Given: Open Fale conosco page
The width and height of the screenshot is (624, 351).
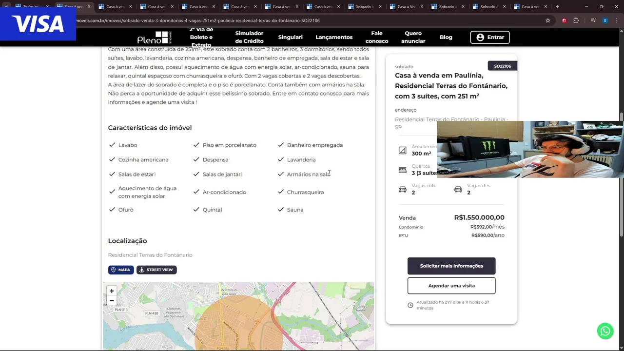Looking at the screenshot, I should [377, 37].
